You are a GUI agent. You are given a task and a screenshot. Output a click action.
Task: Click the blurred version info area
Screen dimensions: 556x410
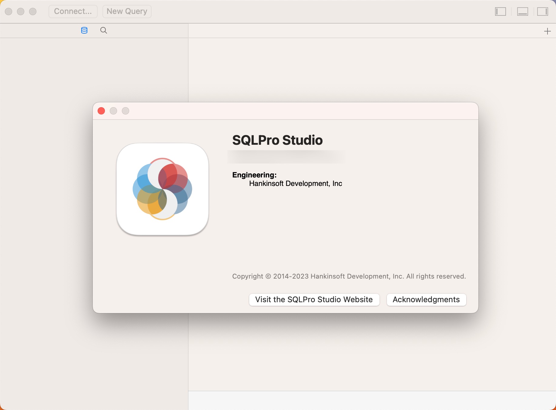coord(286,157)
